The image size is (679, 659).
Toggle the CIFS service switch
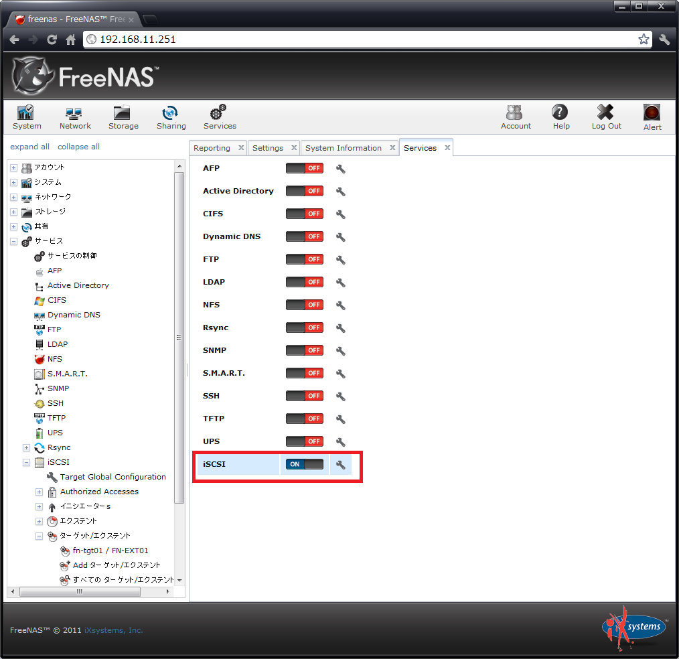point(305,214)
